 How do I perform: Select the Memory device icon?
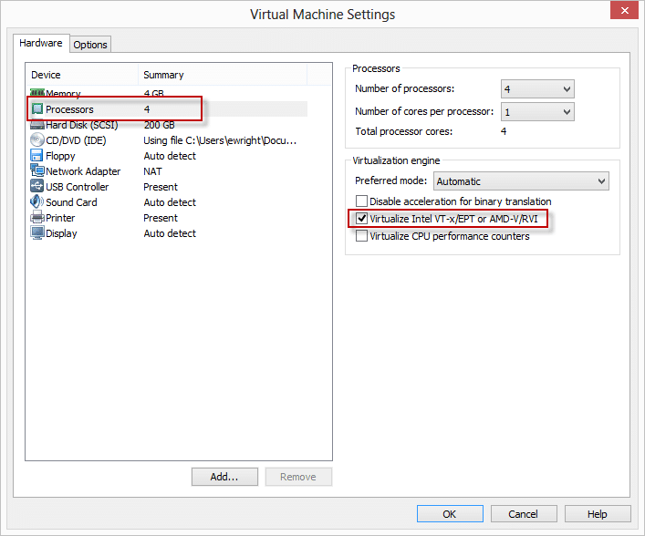37,94
